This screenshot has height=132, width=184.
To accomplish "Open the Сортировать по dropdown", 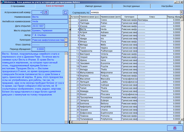I will 181,12.
